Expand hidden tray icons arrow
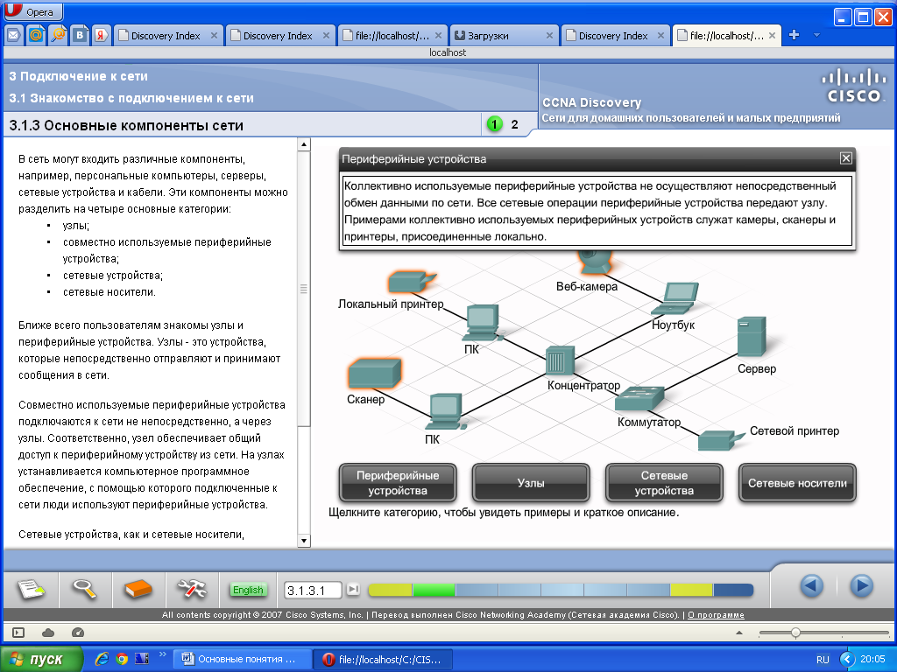The width and height of the screenshot is (897, 672). click(847, 659)
